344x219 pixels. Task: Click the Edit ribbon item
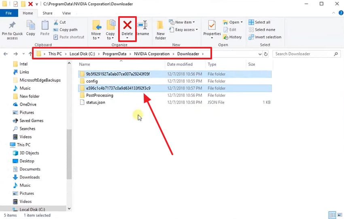[x=230, y=29]
